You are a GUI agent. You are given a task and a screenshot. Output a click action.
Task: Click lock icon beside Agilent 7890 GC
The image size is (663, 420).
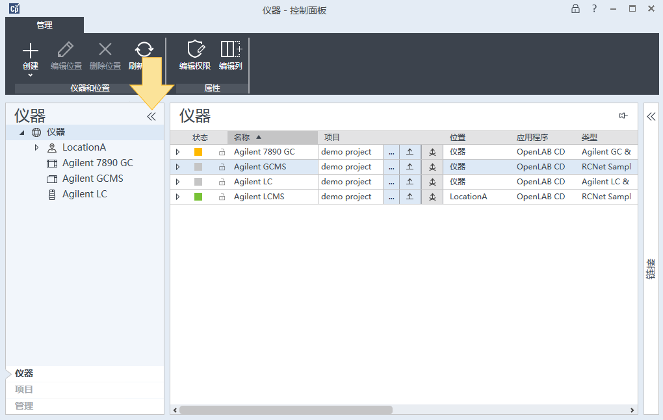[222, 152]
